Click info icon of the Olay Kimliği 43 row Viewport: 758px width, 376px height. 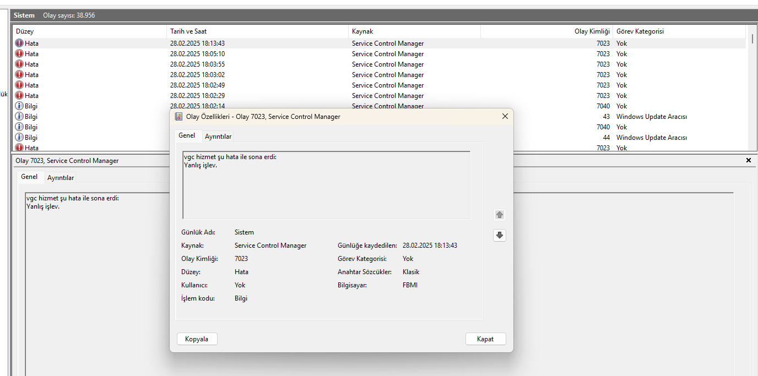click(19, 117)
